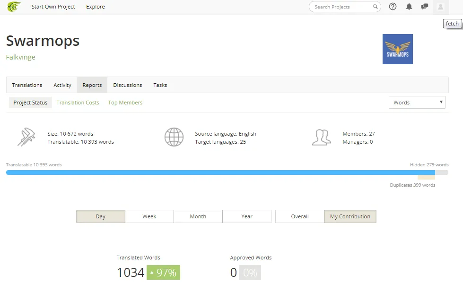Select the Reports tab
Image resolution: width=463 pixels, height=284 pixels.
(92, 85)
